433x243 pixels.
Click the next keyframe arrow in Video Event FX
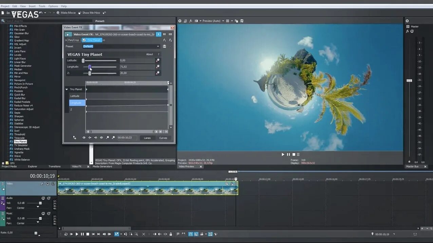click(x=96, y=137)
